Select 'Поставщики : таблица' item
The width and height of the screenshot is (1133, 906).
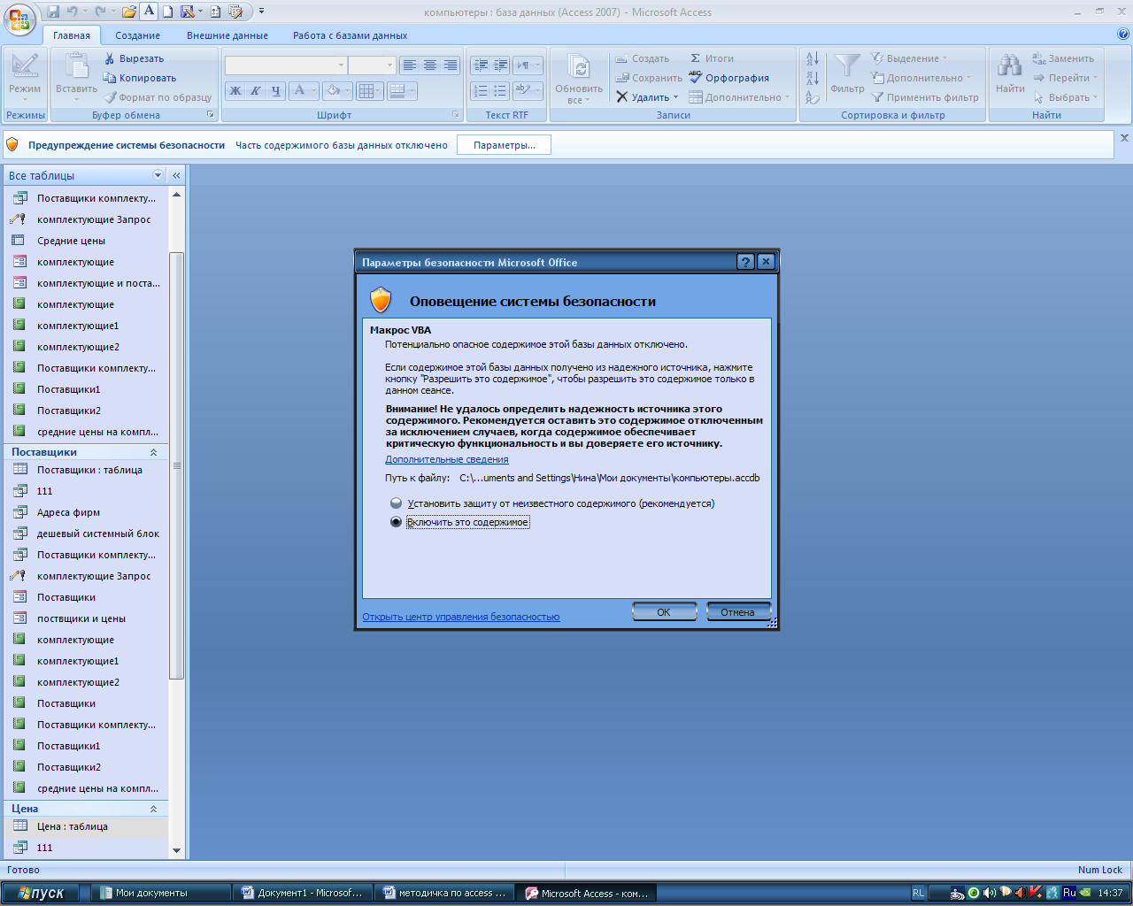pos(89,470)
